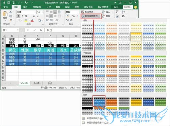Click the percent style icon
The image size is (170, 126).
[x=73, y=16]
